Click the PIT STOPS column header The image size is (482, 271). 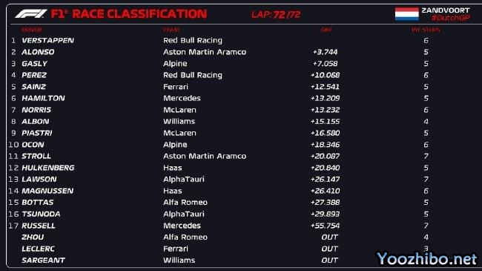click(426, 30)
